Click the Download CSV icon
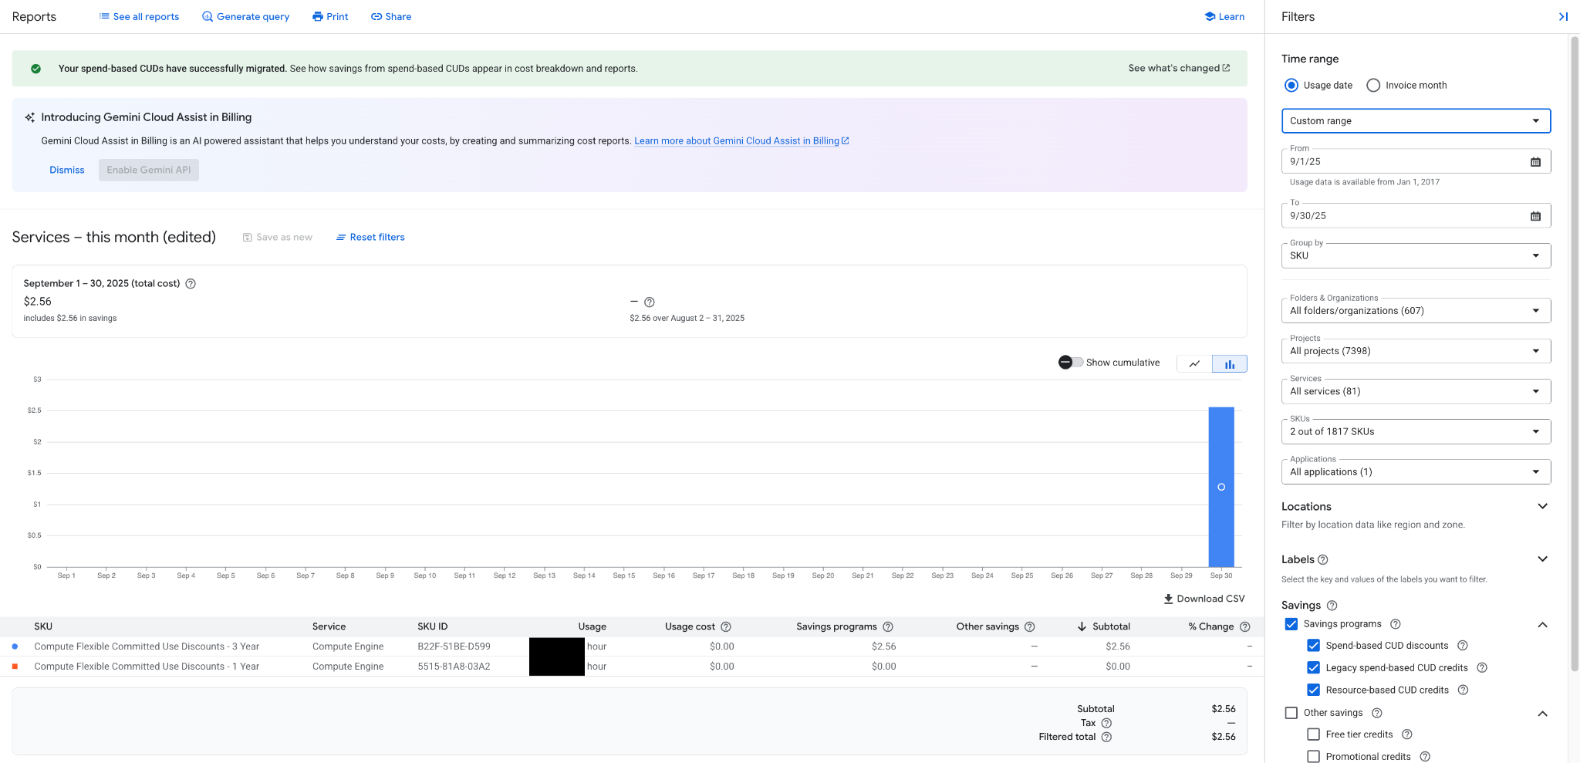Screen dimensions: 1580x763 1168,598
